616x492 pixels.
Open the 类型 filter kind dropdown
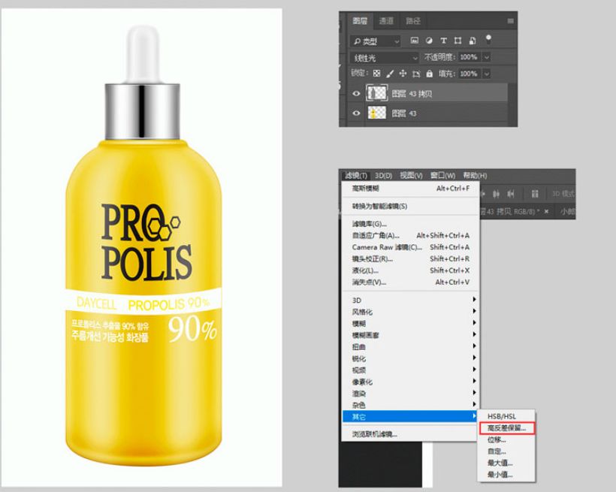click(x=376, y=41)
